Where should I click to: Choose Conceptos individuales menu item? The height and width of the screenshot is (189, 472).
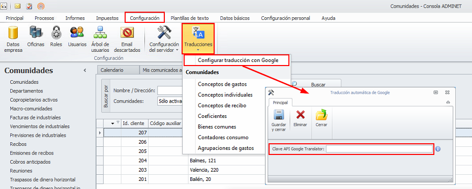click(225, 95)
